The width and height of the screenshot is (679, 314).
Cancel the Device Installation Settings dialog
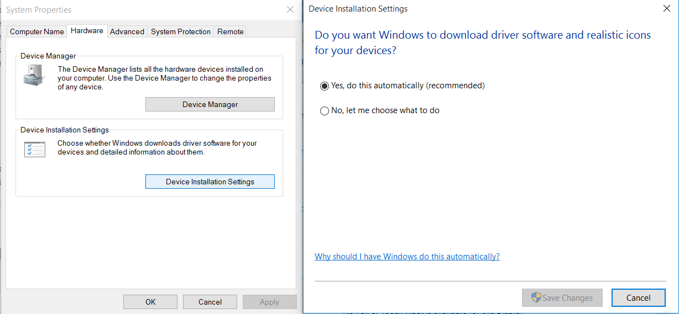tap(639, 297)
